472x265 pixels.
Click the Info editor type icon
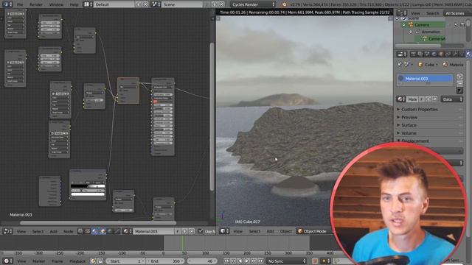[7, 4]
